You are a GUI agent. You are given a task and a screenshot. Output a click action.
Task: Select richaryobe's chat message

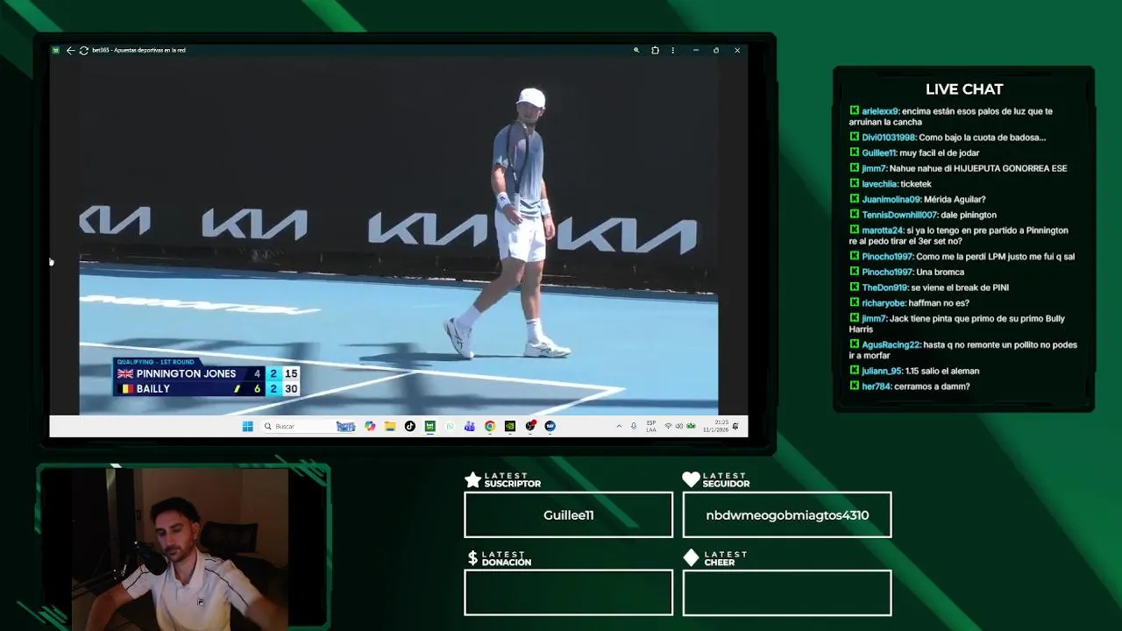pyautogui.click(x=909, y=303)
